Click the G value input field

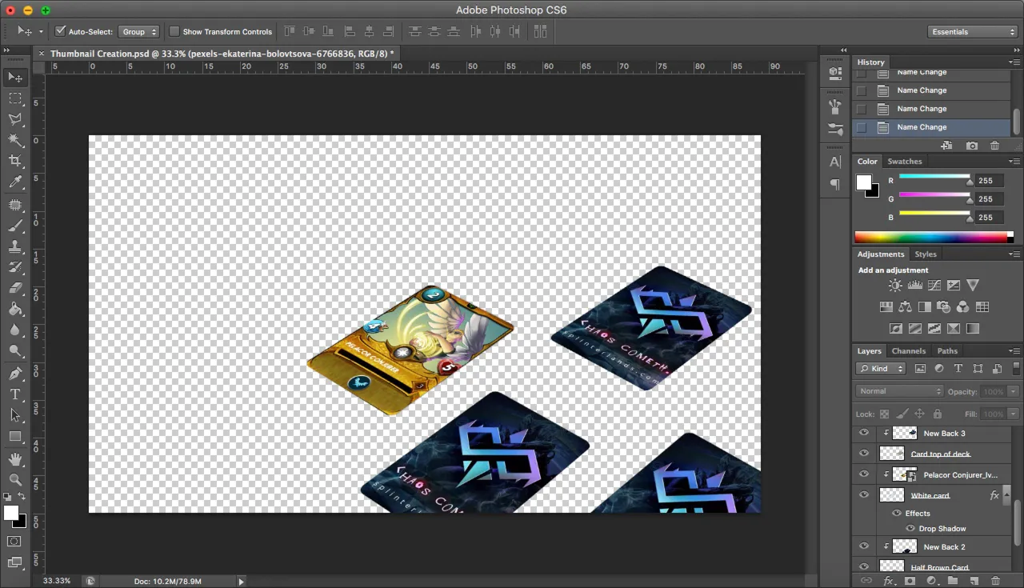coord(989,198)
